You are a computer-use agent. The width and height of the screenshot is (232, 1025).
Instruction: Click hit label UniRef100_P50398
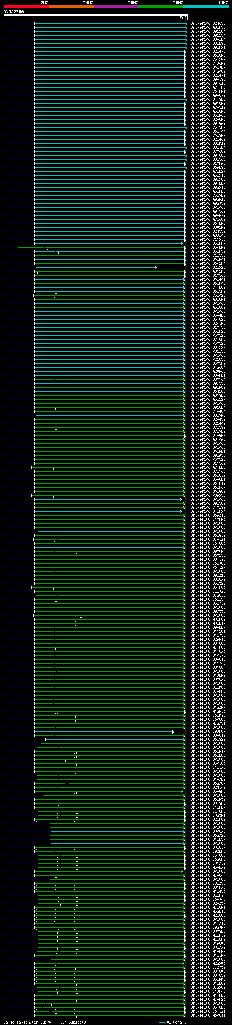point(208,336)
